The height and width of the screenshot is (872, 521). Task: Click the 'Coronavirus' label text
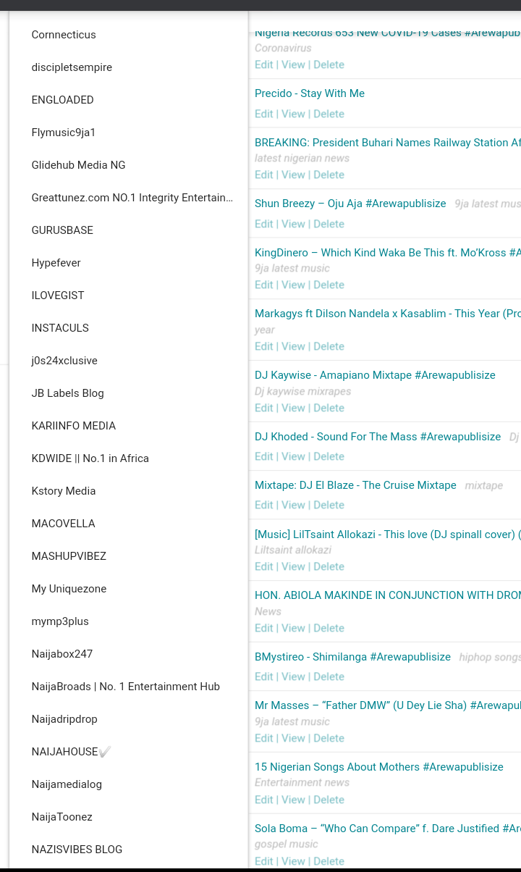283,48
